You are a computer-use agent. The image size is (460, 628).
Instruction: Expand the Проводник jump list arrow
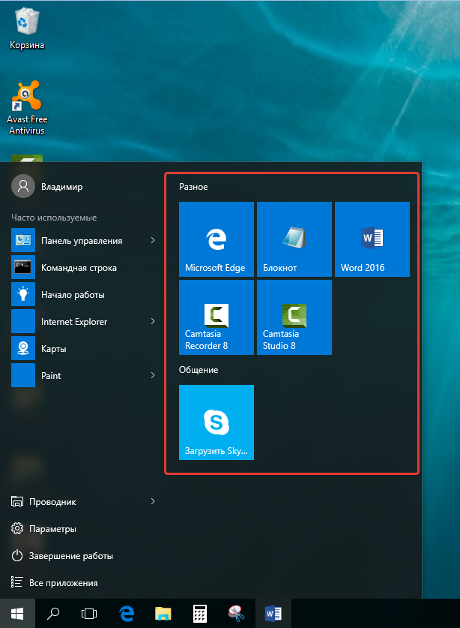click(153, 501)
